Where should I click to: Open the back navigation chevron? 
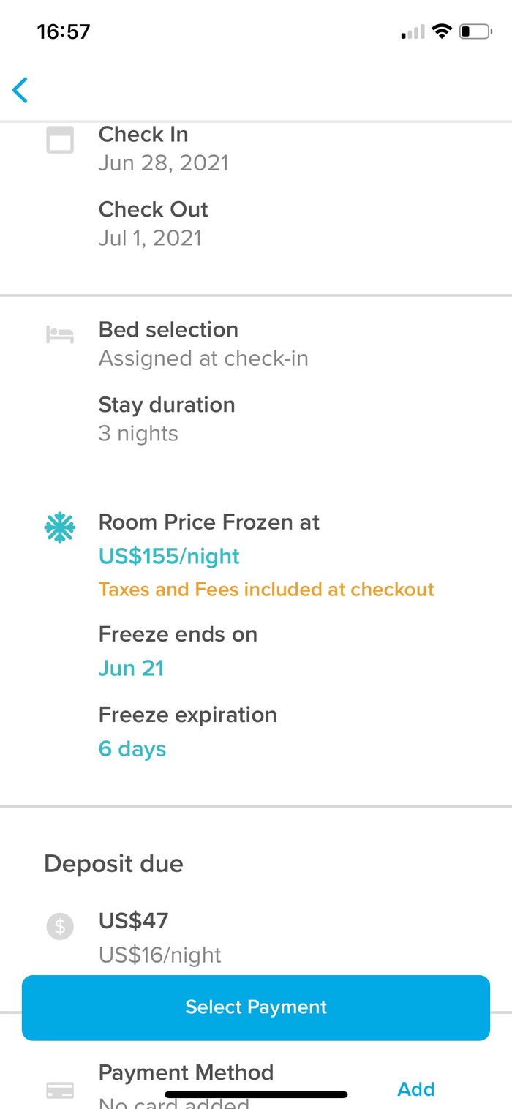click(x=20, y=90)
